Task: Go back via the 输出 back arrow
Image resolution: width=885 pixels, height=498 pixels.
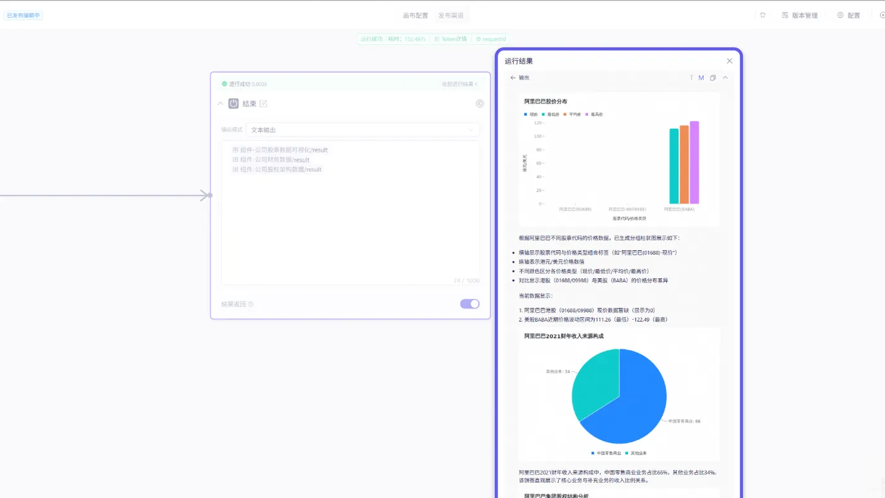Action: coord(513,78)
